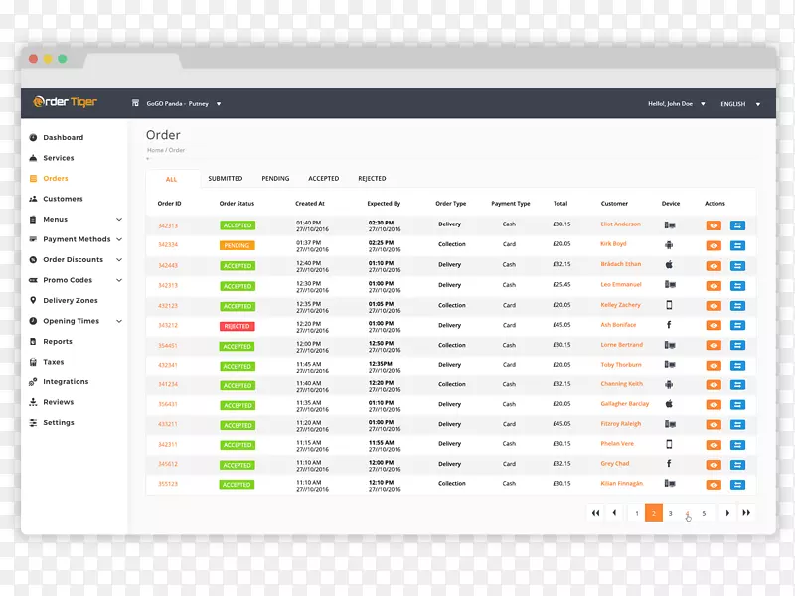This screenshot has height=596, width=795.
Task: Click the Integrations gears icon
Action: [33, 382]
